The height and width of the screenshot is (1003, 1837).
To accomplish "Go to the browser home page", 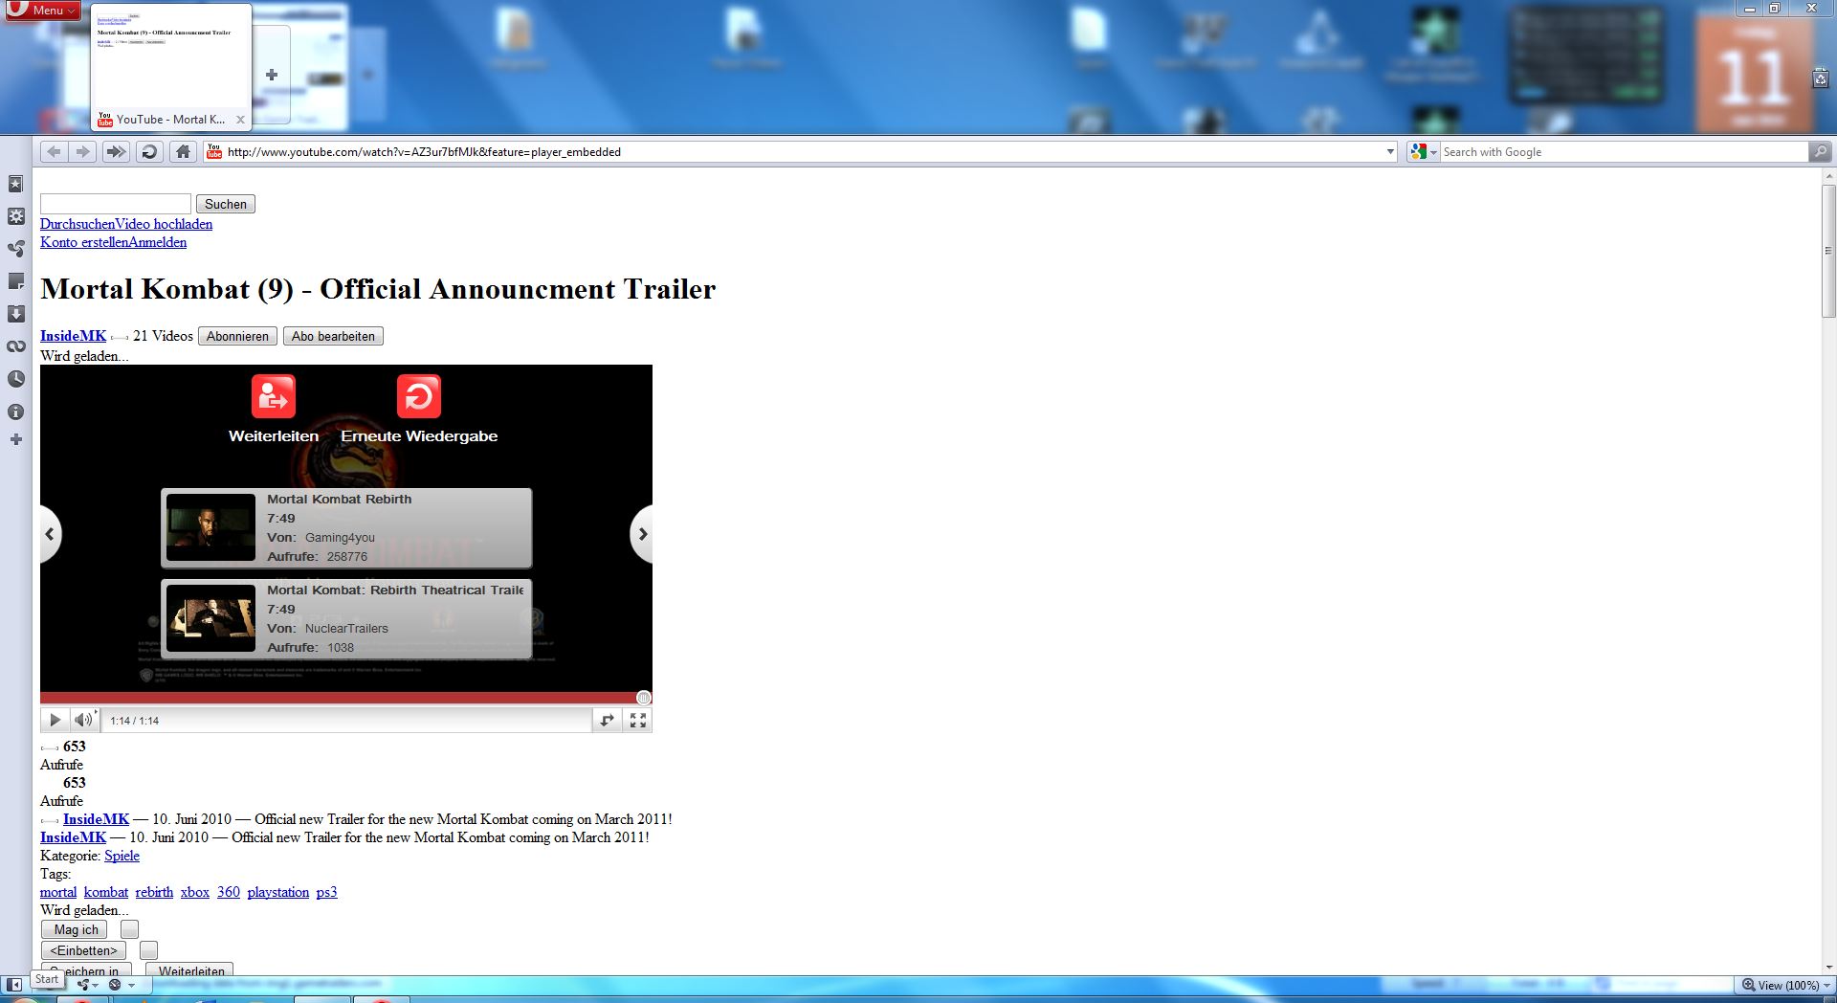I will click(x=183, y=151).
